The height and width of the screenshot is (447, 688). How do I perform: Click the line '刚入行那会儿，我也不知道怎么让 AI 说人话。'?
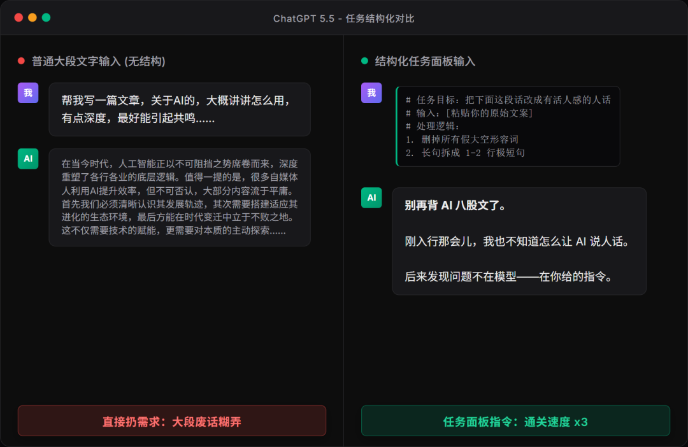(517, 241)
